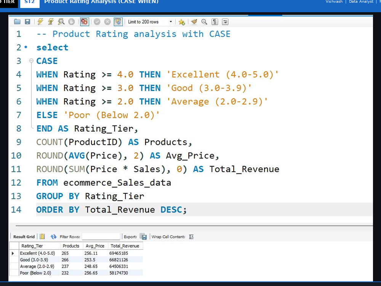Refresh results with the blue arrows icon
Image resolution: width=381 pixels, height=286 pixels.
pyautogui.click(x=53, y=236)
